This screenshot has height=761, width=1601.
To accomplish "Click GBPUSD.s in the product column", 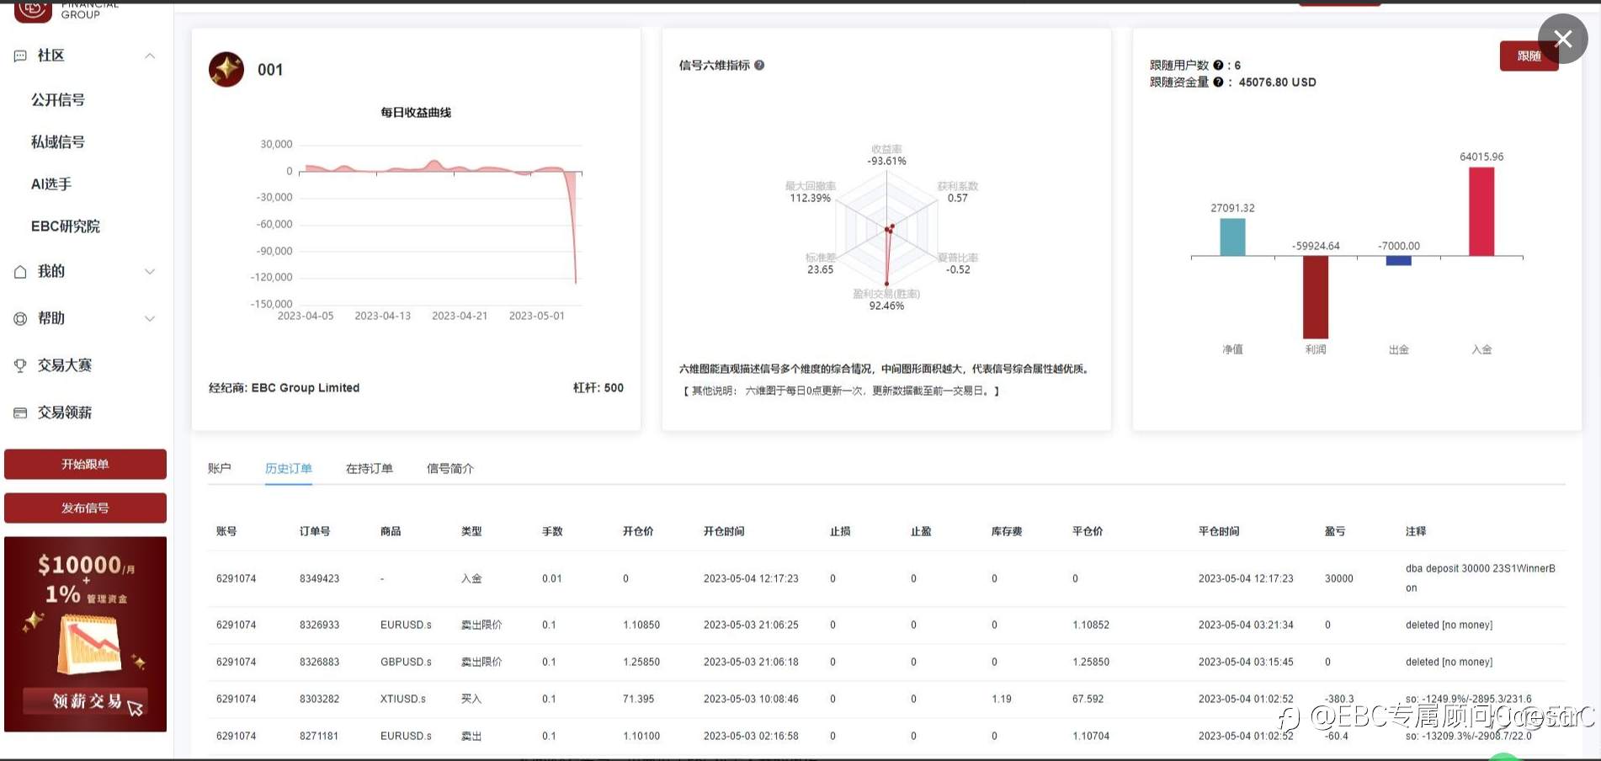I will point(406,662).
